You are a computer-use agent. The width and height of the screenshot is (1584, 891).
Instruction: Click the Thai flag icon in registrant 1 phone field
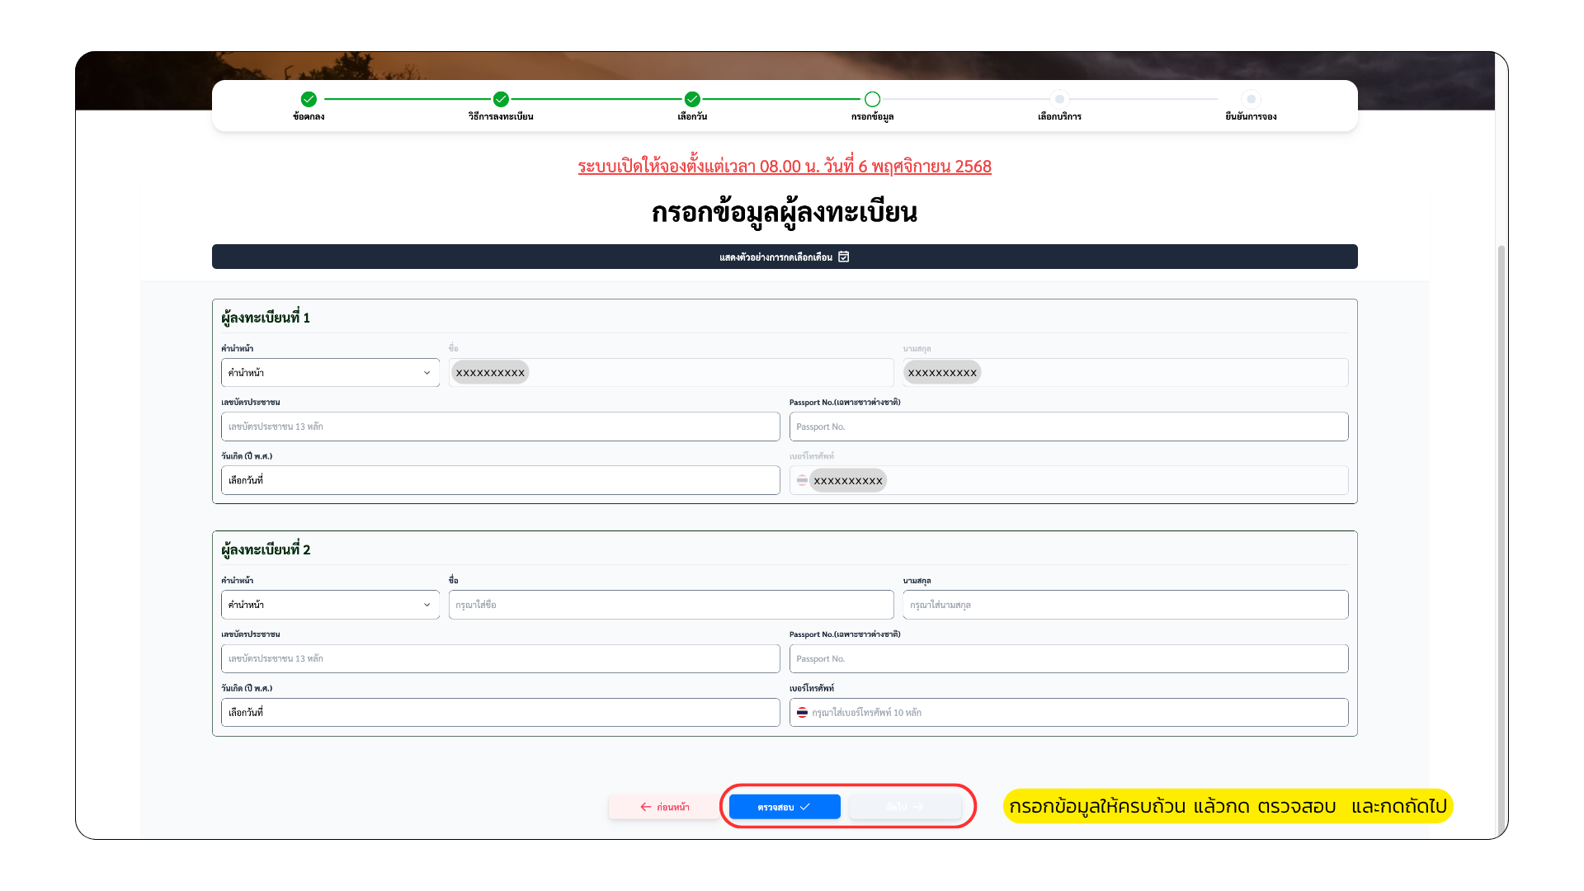click(802, 480)
